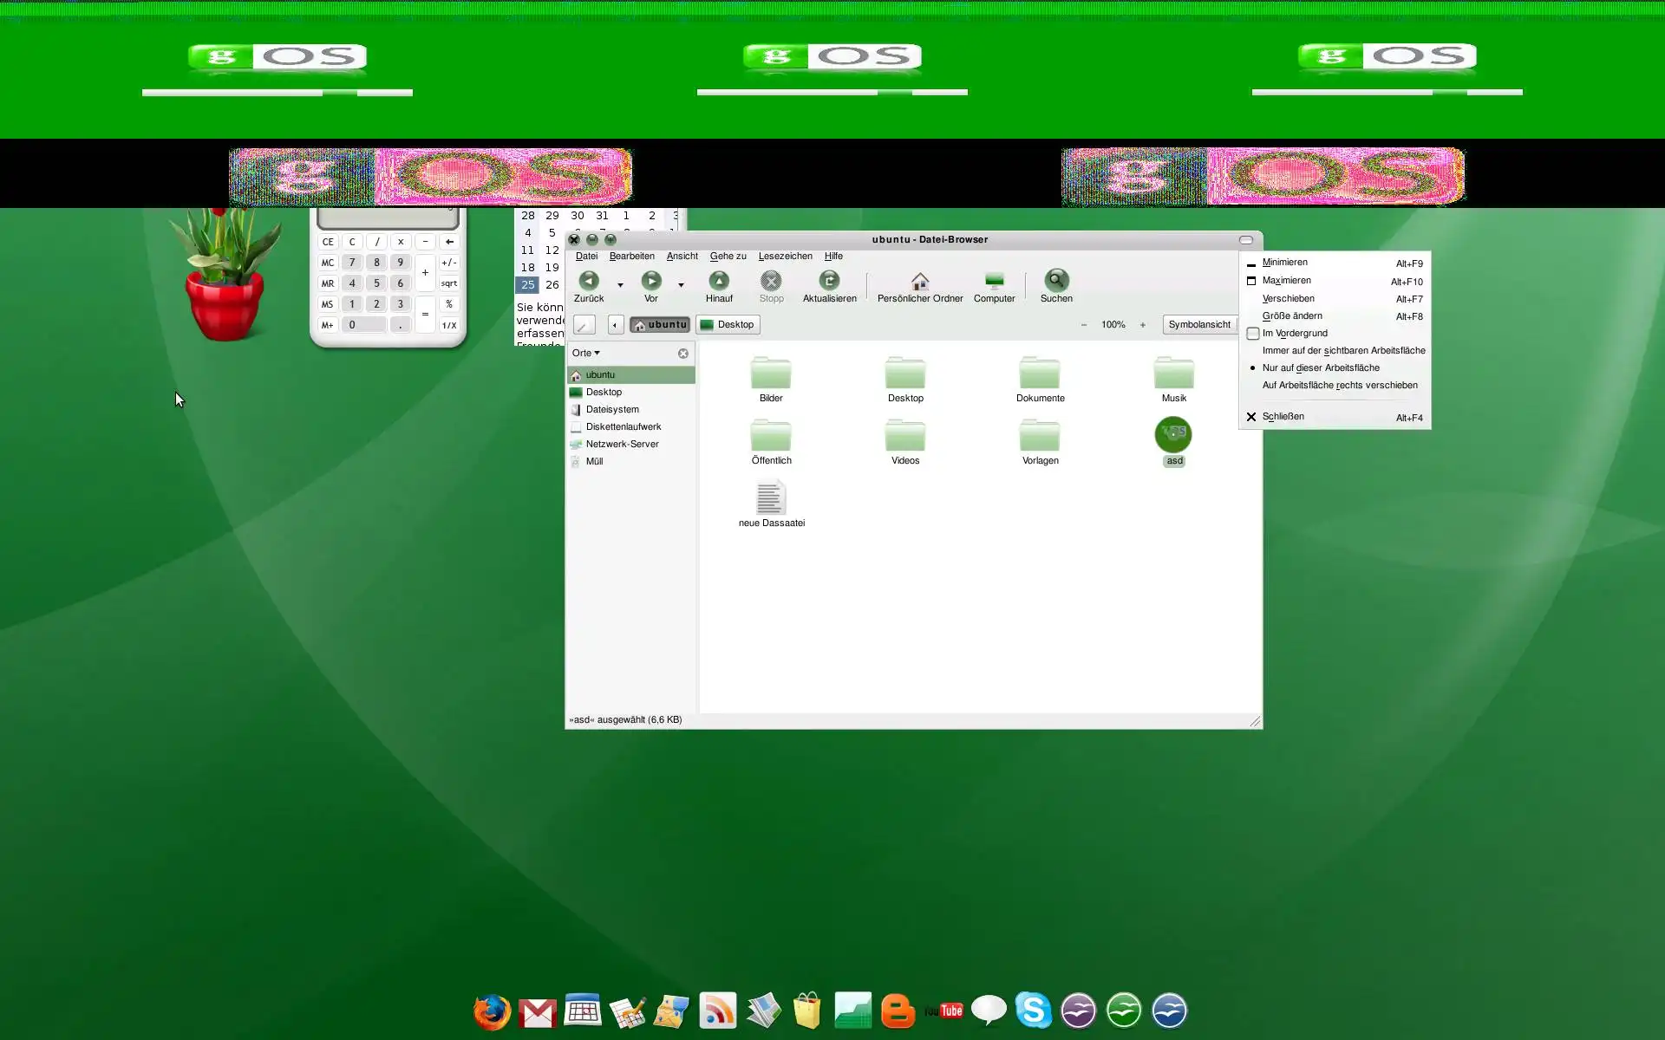Select Nur auf dieser Arbeitsfläche option
This screenshot has height=1040, width=1665.
pyautogui.click(x=1320, y=368)
